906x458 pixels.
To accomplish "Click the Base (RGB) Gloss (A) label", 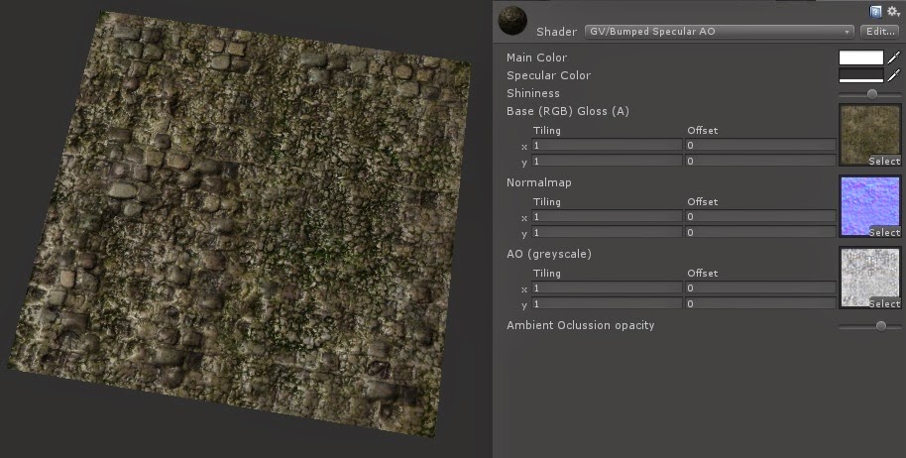I will 568,111.
